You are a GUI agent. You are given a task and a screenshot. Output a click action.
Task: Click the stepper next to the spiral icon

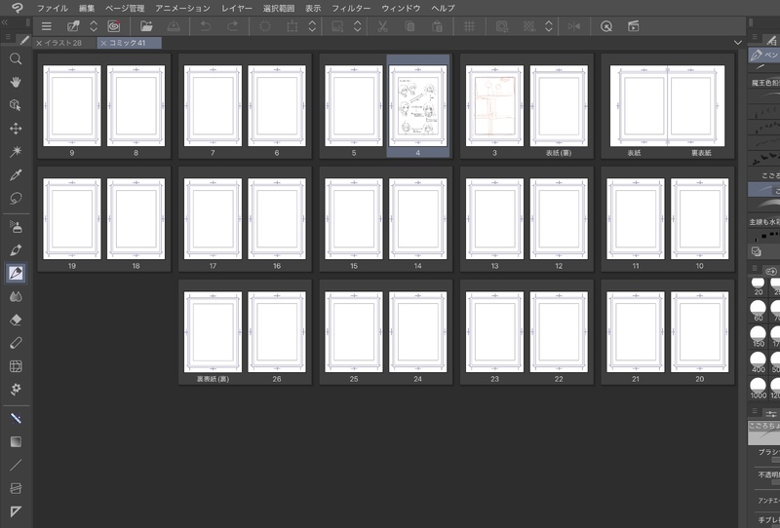click(94, 26)
